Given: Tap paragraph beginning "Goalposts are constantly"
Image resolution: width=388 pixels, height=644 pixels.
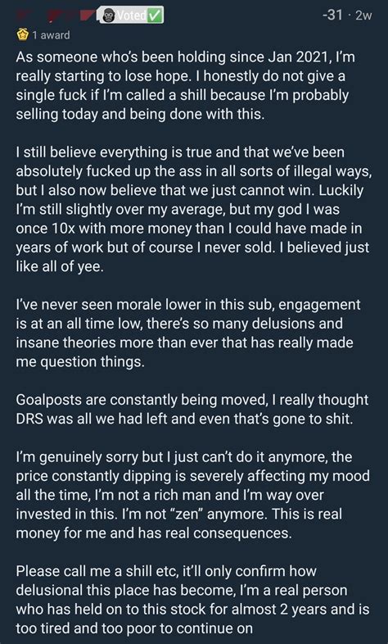Looking at the screenshot, I should 192,409.
